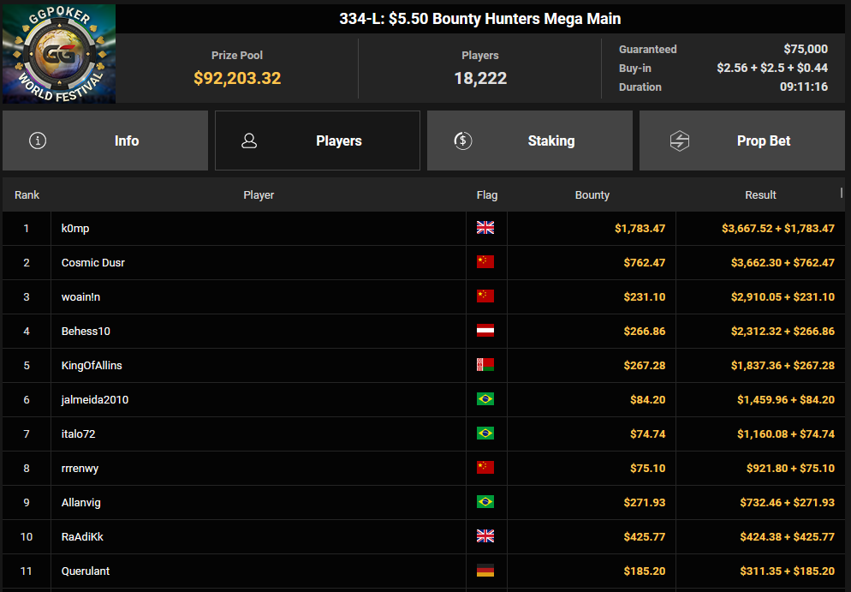This screenshot has height=592, width=851.
Task: Click Behess10's Austria flag icon
Action: [x=485, y=330]
